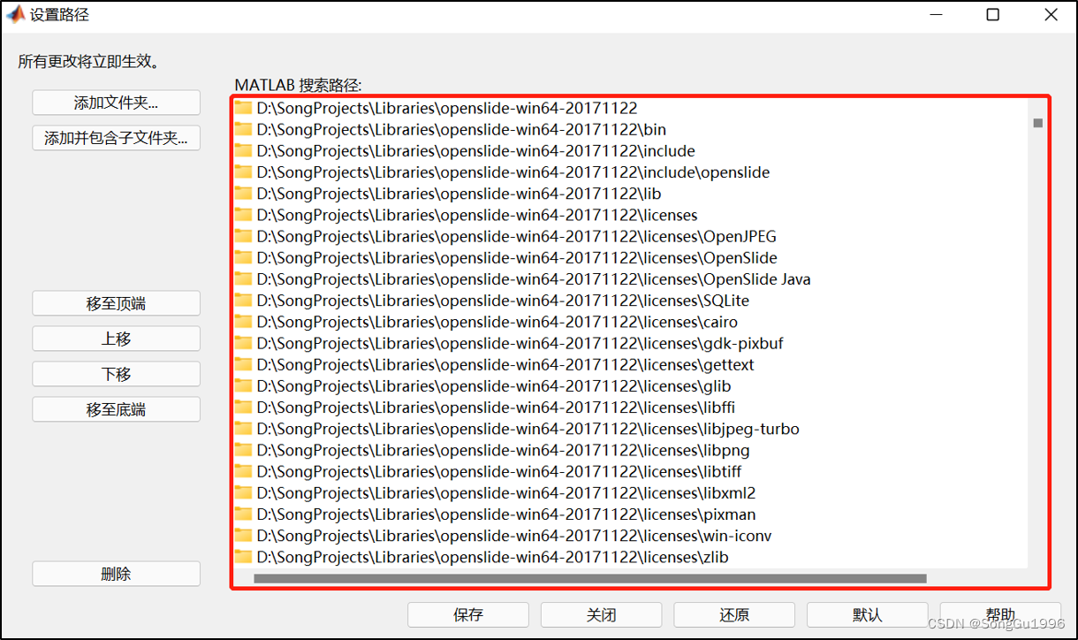This screenshot has width=1078, height=640.
Task: Select the path licenses\OpenSlide Java
Action: (x=534, y=279)
